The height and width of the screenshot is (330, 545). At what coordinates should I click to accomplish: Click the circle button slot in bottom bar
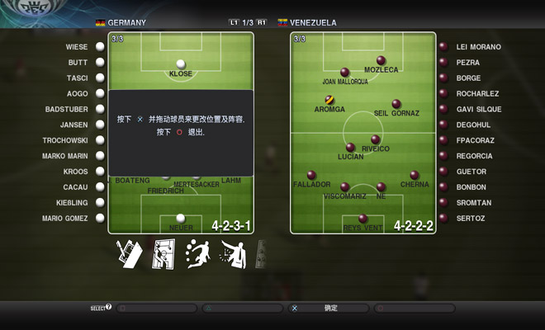[415, 308]
